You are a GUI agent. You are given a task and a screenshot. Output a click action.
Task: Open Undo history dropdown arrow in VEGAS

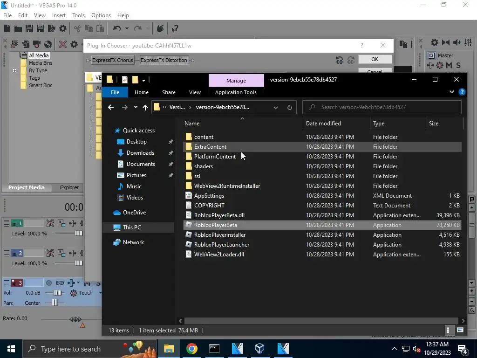pyautogui.click(x=127, y=28)
